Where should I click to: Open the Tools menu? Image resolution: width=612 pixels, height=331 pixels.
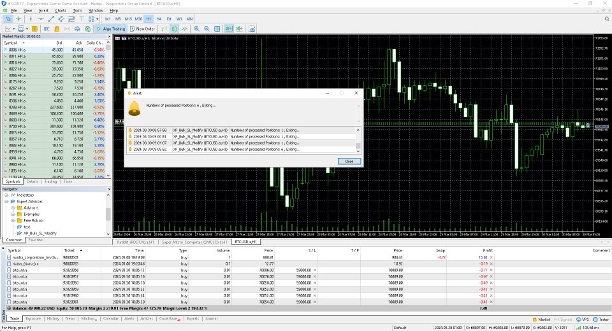coord(77,11)
